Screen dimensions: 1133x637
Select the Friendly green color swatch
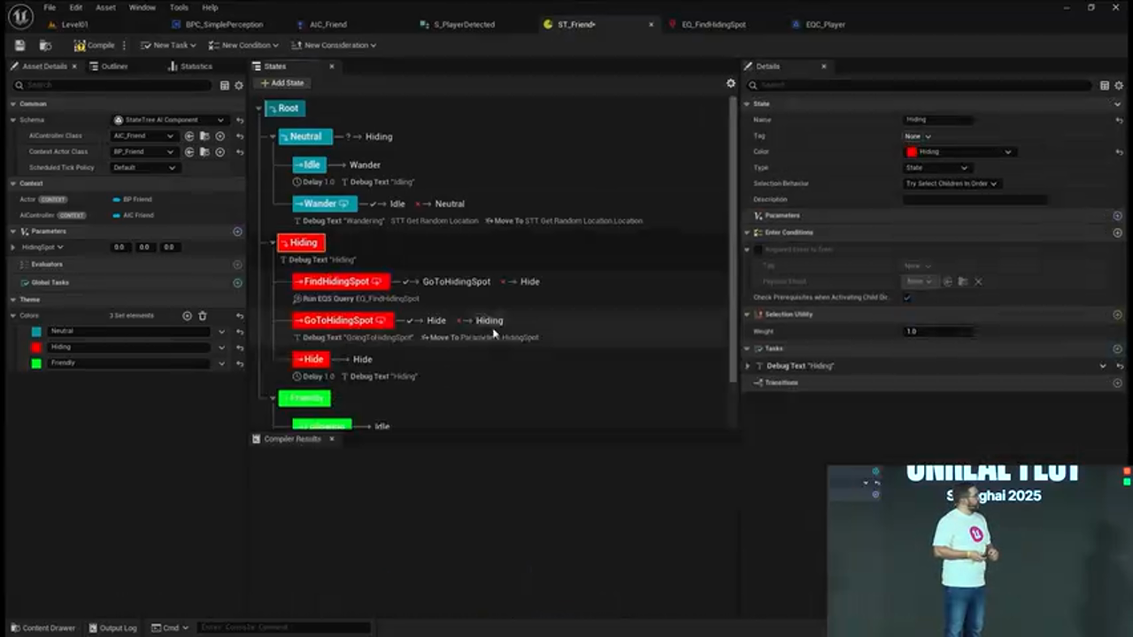click(x=35, y=363)
